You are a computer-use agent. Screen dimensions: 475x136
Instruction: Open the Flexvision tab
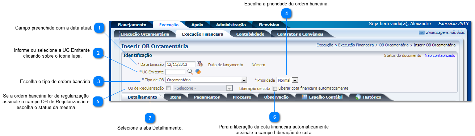coord(269,25)
